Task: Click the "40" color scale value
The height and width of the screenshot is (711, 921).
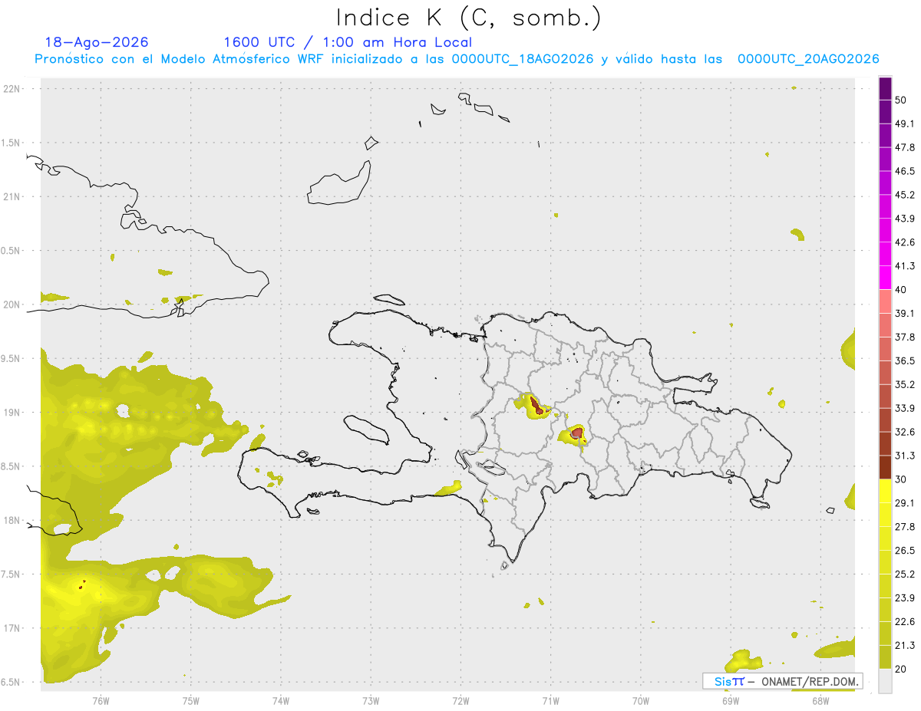Action: click(x=902, y=290)
